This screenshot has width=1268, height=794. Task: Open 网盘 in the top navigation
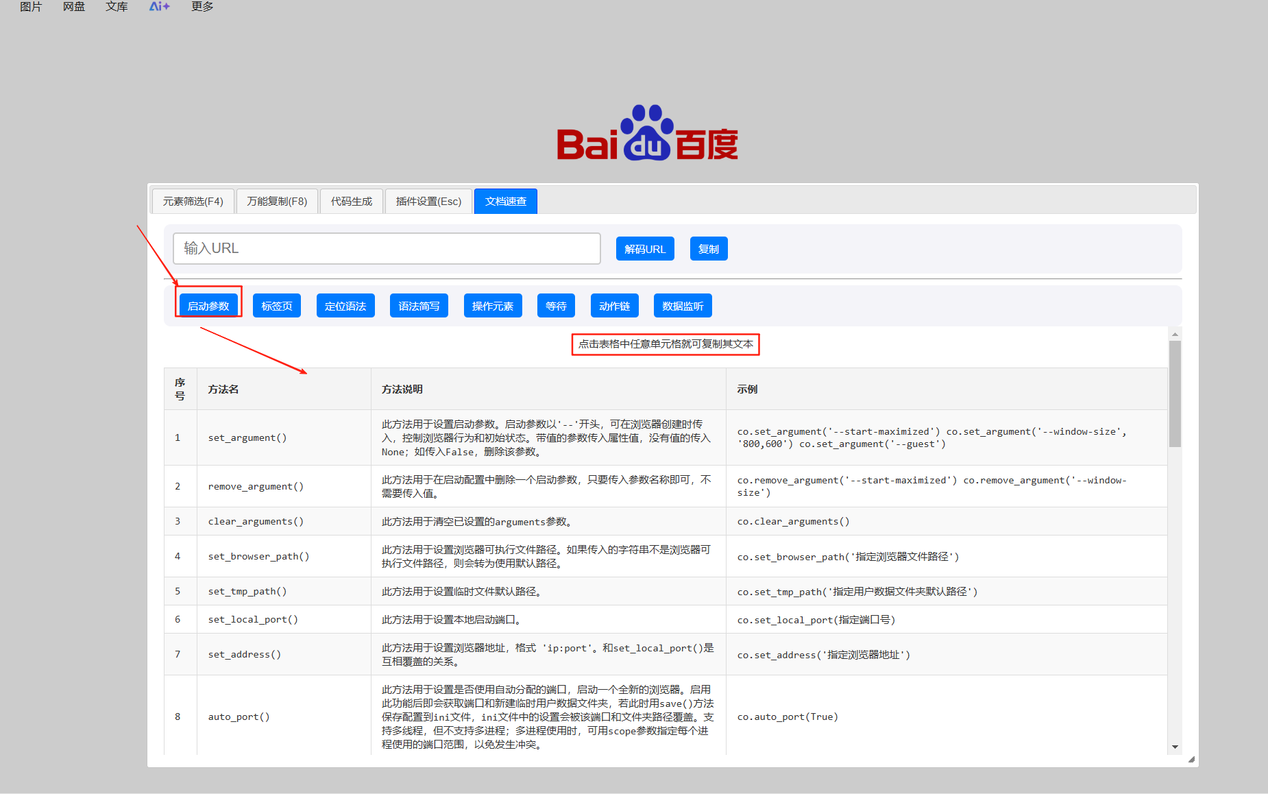[x=74, y=7]
